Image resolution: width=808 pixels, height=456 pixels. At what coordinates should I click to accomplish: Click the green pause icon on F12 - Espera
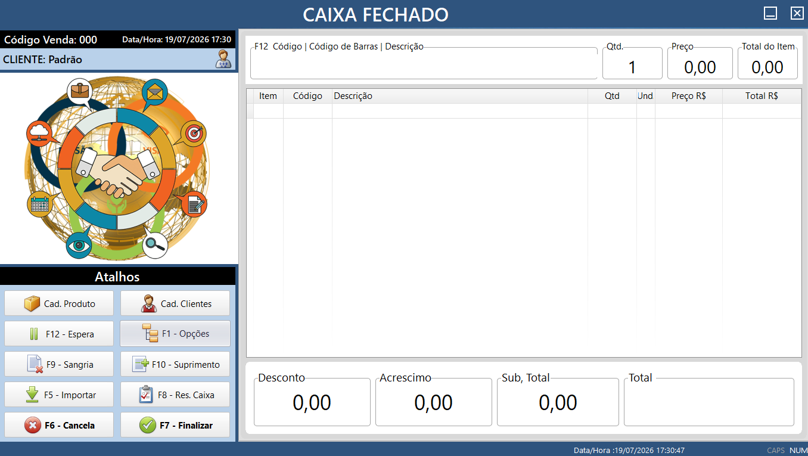pos(34,334)
